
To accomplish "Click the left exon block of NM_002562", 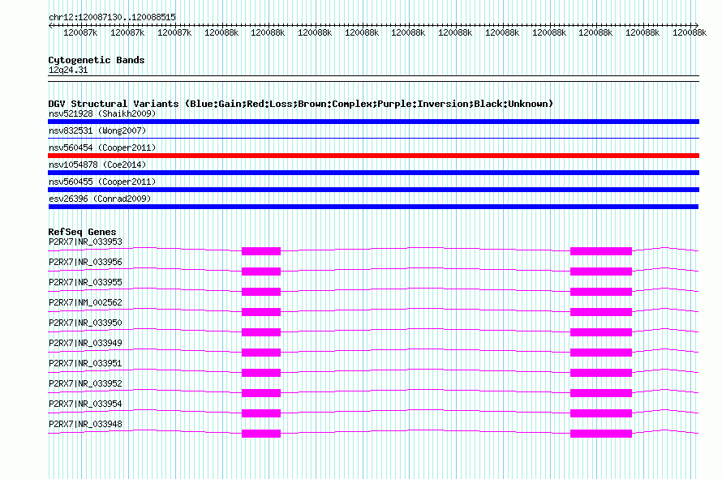I will pos(261,312).
